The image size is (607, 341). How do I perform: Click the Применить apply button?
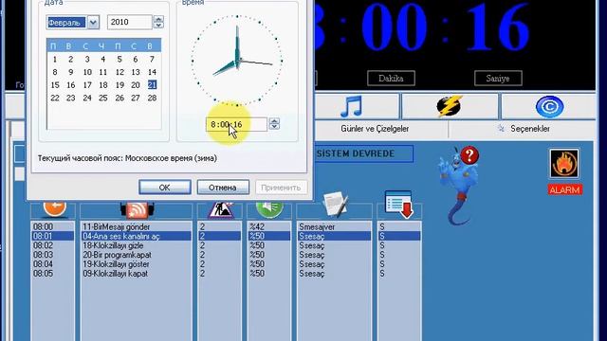coord(281,188)
